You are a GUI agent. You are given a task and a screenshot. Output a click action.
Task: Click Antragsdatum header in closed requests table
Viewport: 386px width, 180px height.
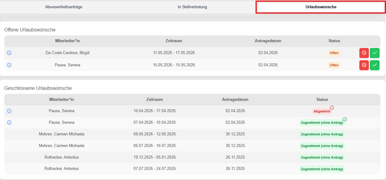[x=235, y=100]
